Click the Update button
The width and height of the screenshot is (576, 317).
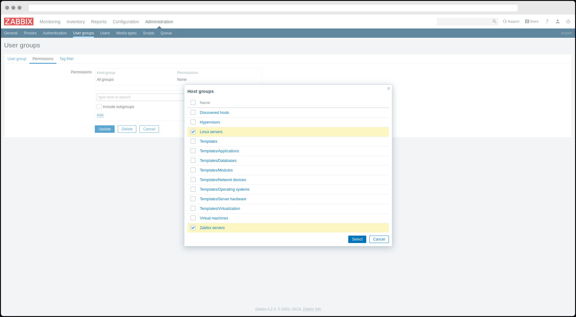[105, 129]
